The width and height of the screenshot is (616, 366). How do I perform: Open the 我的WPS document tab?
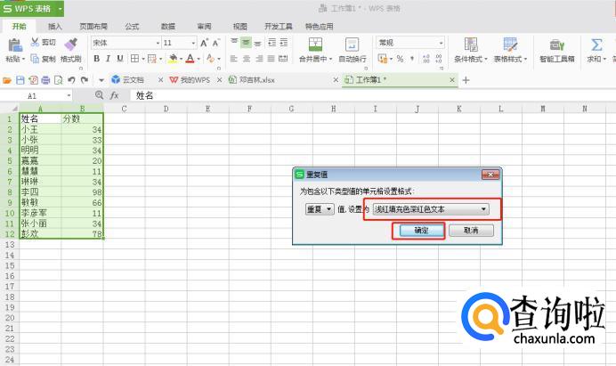click(195, 80)
